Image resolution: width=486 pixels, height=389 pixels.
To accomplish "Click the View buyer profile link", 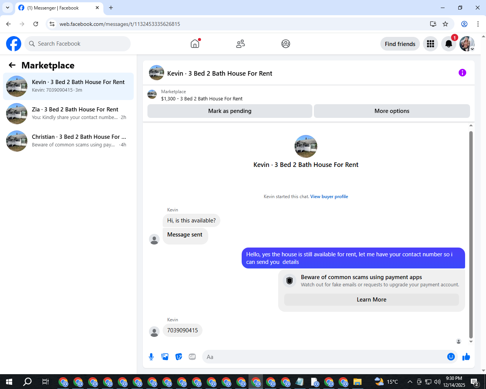I will coord(329,197).
